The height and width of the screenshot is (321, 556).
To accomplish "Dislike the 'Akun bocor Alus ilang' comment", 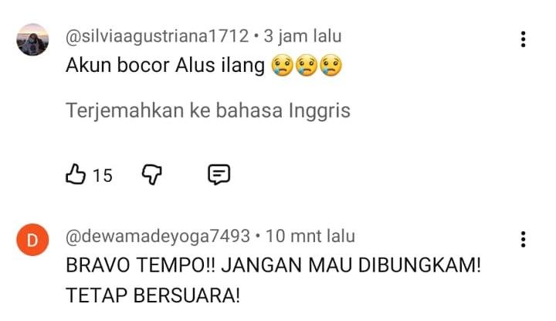I will [x=152, y=174].
